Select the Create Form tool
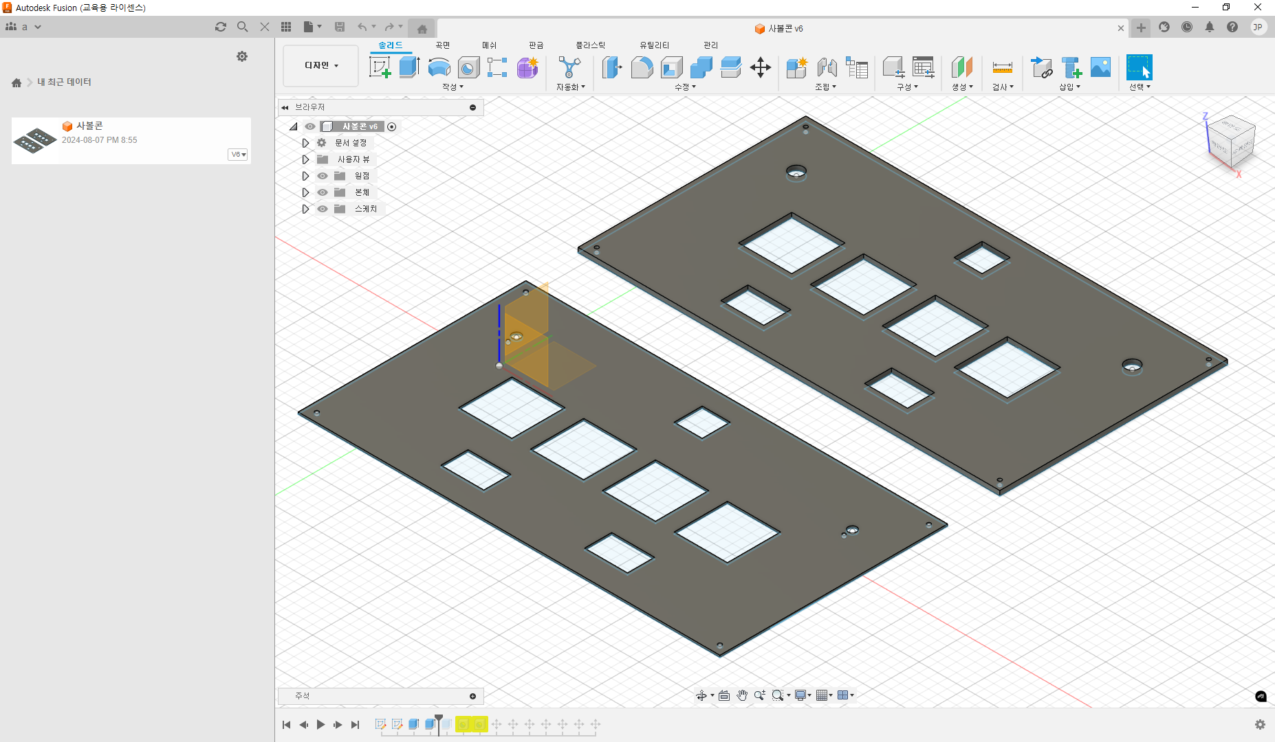 coord(527,67)
